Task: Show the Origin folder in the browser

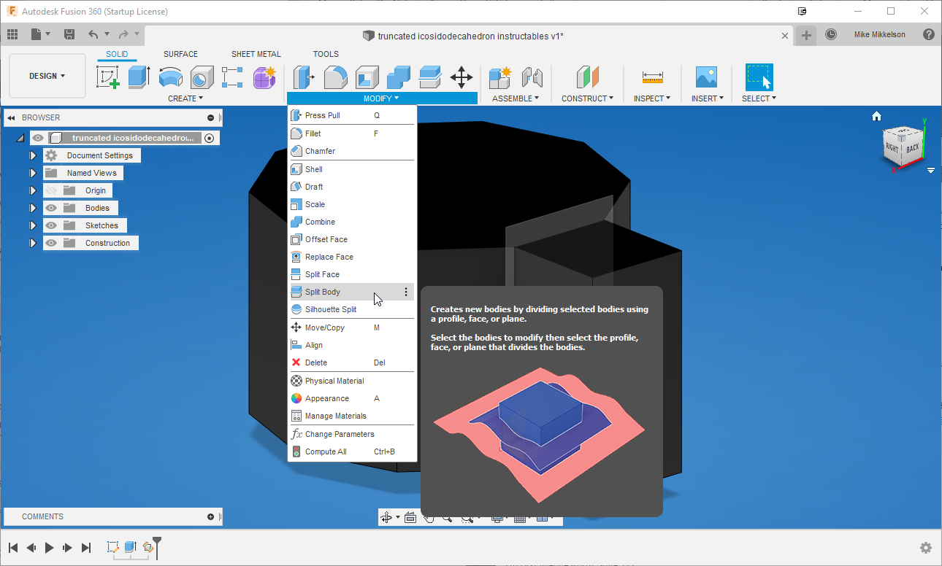Action: [50, 190]
